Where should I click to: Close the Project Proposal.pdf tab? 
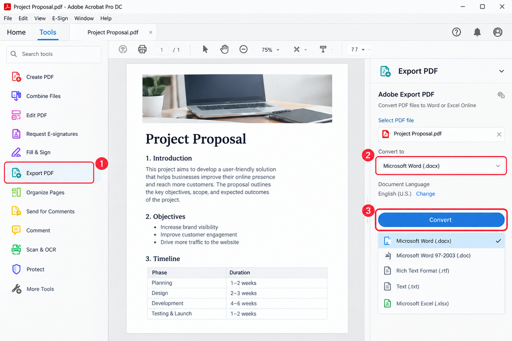click(x=150, y=32)
